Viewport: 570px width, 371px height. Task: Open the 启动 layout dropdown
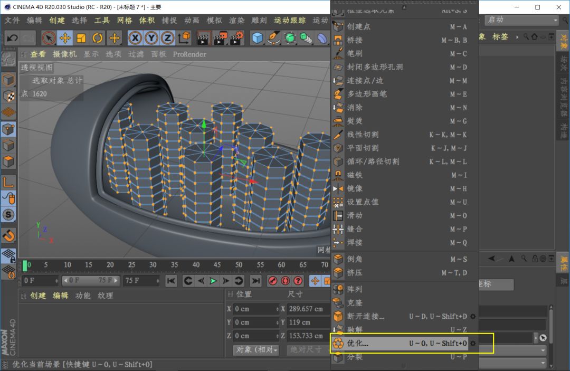[x=521, y=20]
